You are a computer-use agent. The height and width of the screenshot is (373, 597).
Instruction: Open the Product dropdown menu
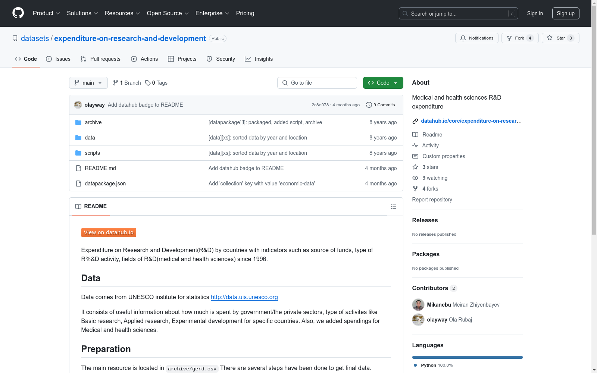tap(46, 13)
